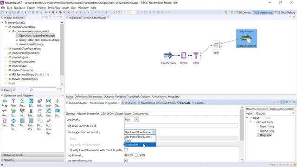The width and height of the screenshot is (297, 167).
Task: Switch to SB Test/Debug perspective
Action: click(284, 13)
